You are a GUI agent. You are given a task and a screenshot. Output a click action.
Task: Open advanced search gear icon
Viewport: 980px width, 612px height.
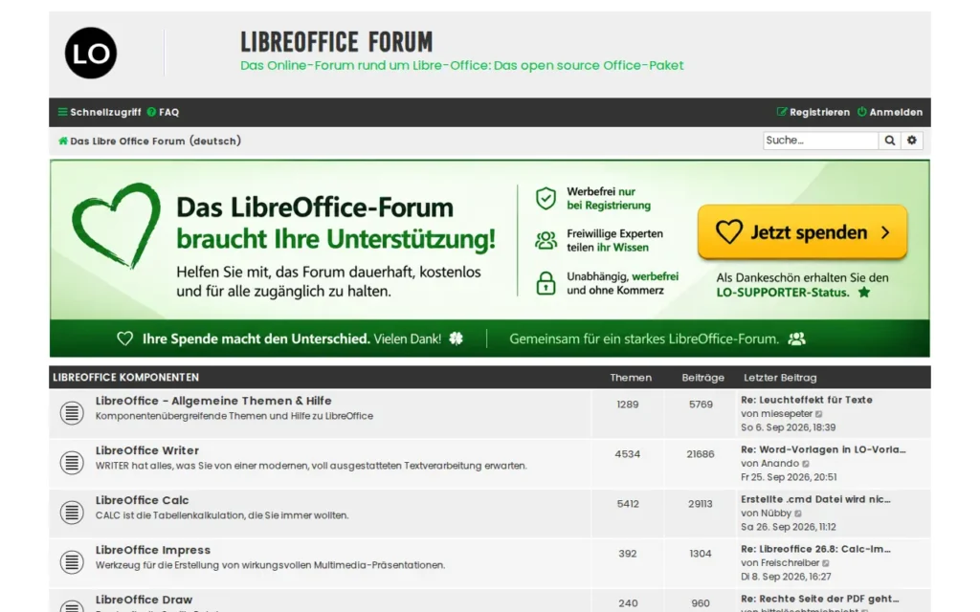click(912, 141)
